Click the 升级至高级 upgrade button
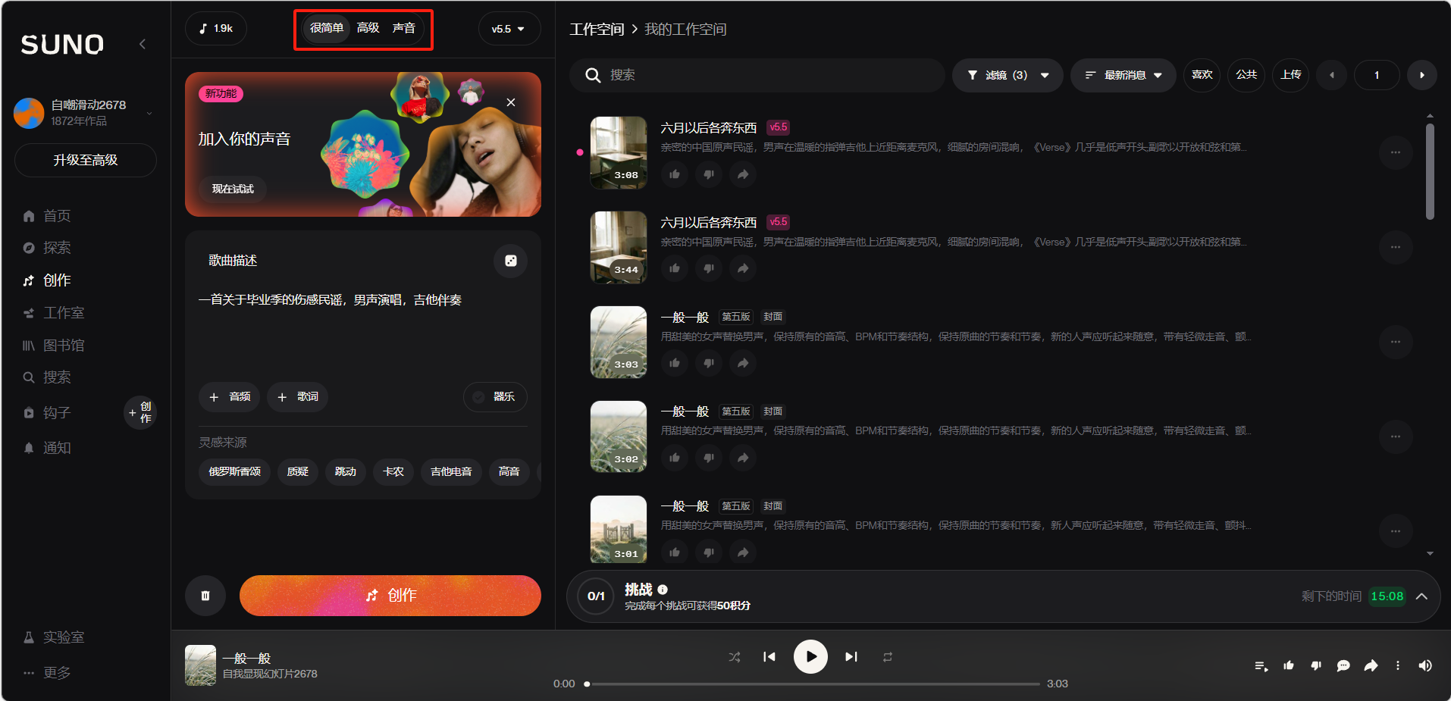 [85, 160]
